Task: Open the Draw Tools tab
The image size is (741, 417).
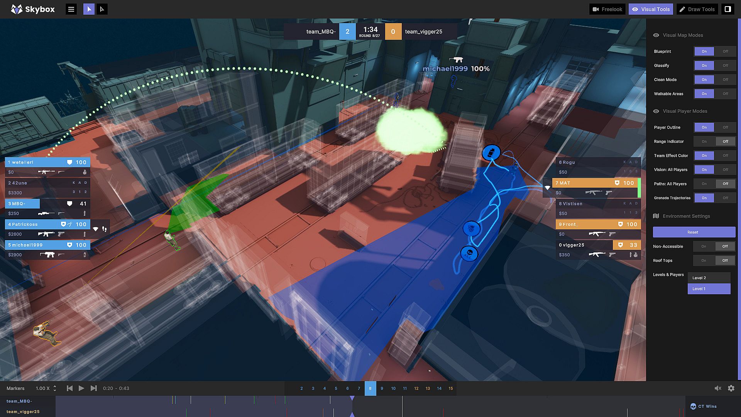Action: [697, 9]
